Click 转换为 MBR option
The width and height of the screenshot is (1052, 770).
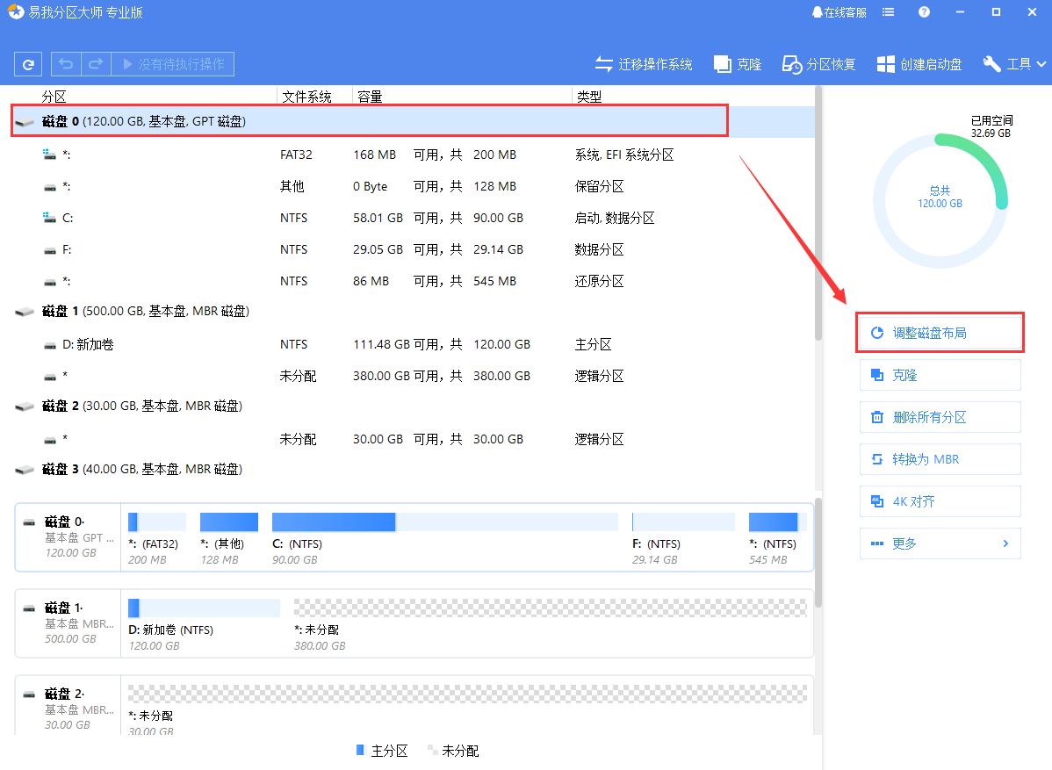pos(940,459)
